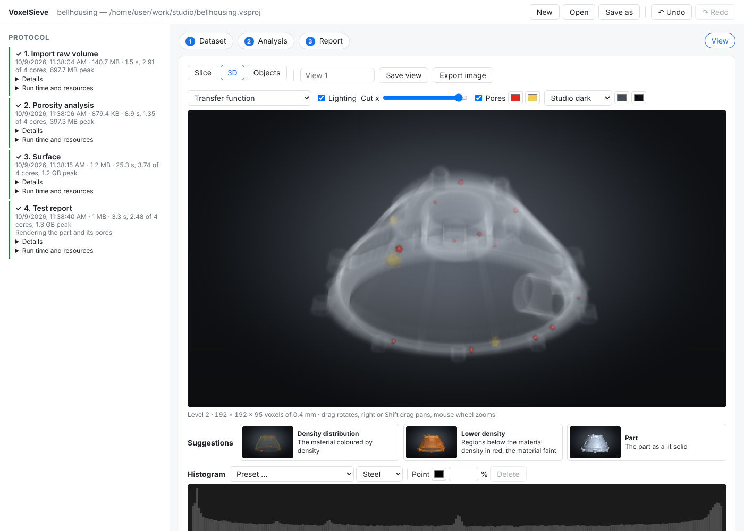The height and width of the screenshot is (531, 744).
Task: Click the red Pores color swatch
Action: [515, 98]
